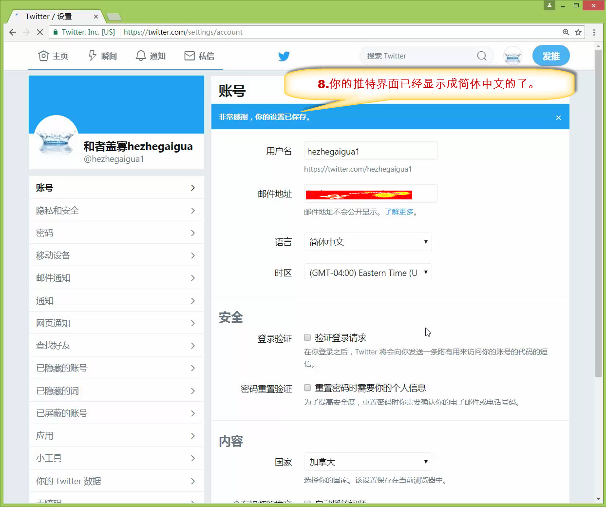
Task: Click the search magnifier icon
Action: 481,56
